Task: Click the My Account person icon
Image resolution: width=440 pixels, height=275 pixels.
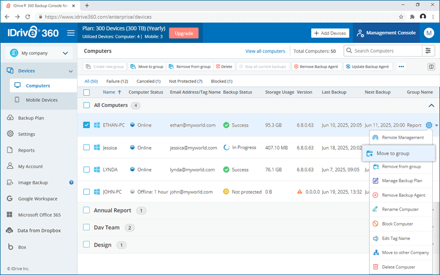Action: (10, 166)
